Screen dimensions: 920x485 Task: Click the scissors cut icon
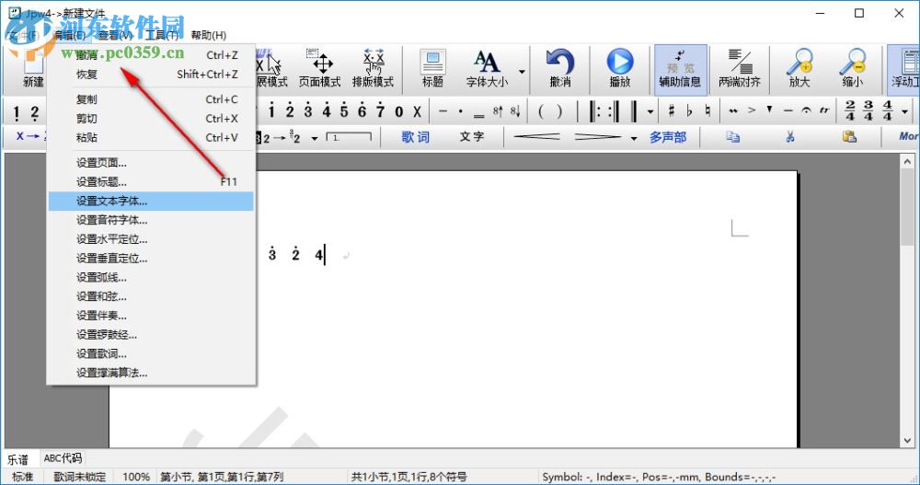pyautogui.click(x=790, y=137)
